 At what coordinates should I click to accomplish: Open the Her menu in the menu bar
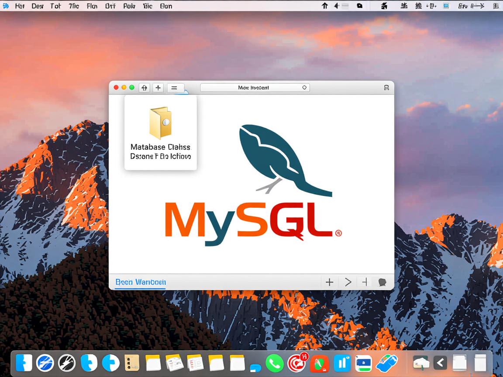[x=20, y=6]
